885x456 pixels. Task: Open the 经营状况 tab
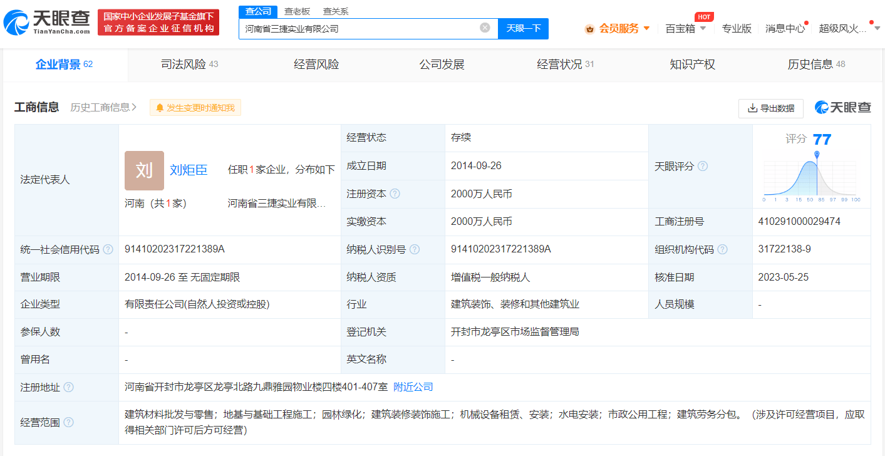pyautogui.click(x=566, y=64)
